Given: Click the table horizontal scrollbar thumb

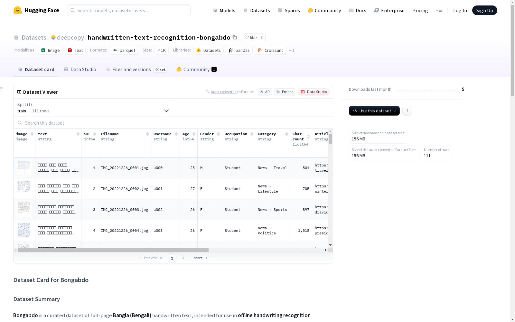Looking at the screenshot, I should (113, 250).
